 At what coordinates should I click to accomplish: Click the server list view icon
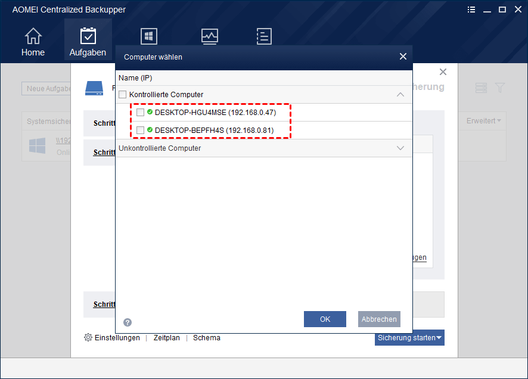pyautogui.click(x=481, y=88)
